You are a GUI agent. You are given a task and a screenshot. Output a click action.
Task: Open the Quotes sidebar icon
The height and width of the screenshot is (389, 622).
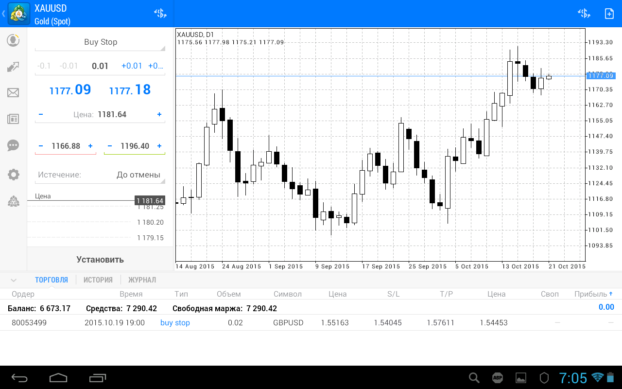pos(13,40)
